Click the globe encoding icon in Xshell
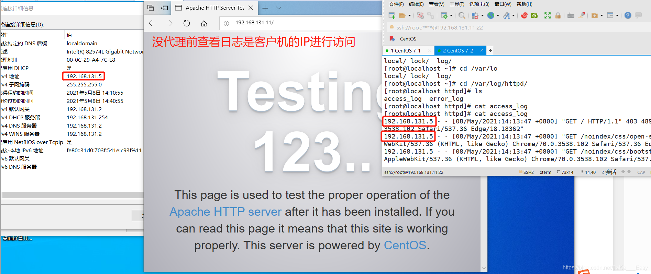Image resolution: width=651 pixels, height=274 pixels. (x=491, y=15)
